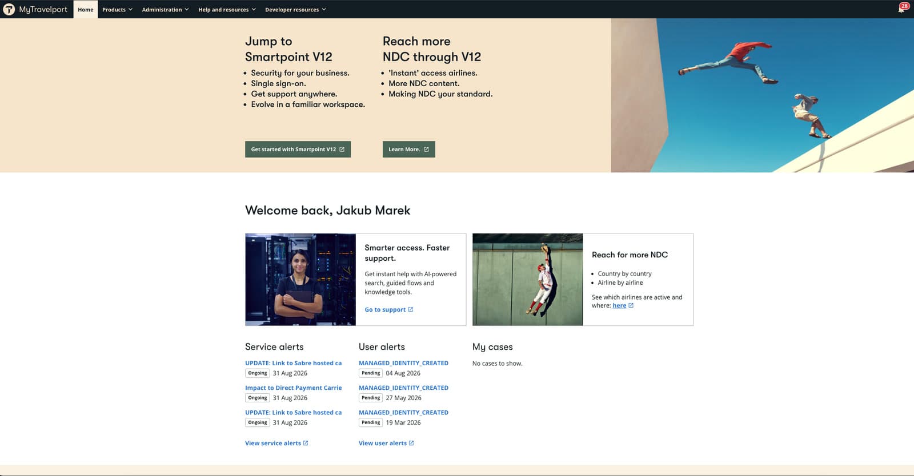The height and width of the screenshot is (476, 914).
Task: Open last UPDATE: Link to Sabre hosted alert
Action: tap(294, 413)
